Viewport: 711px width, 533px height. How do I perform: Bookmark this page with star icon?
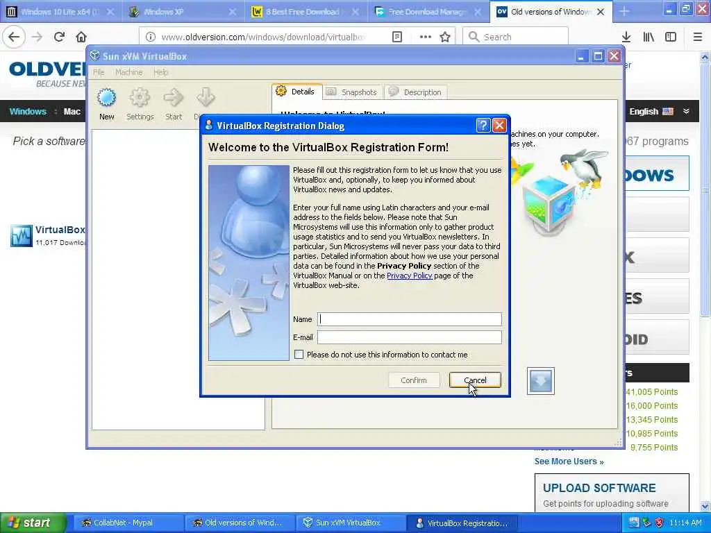(445, 37)
